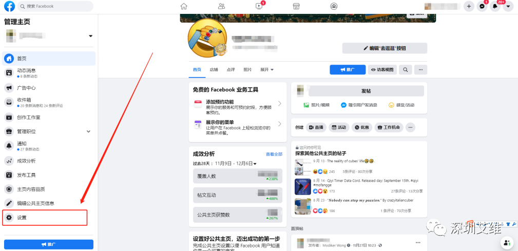
Task: Open 动态消息 in the sidebar
Action: point(49,73)
